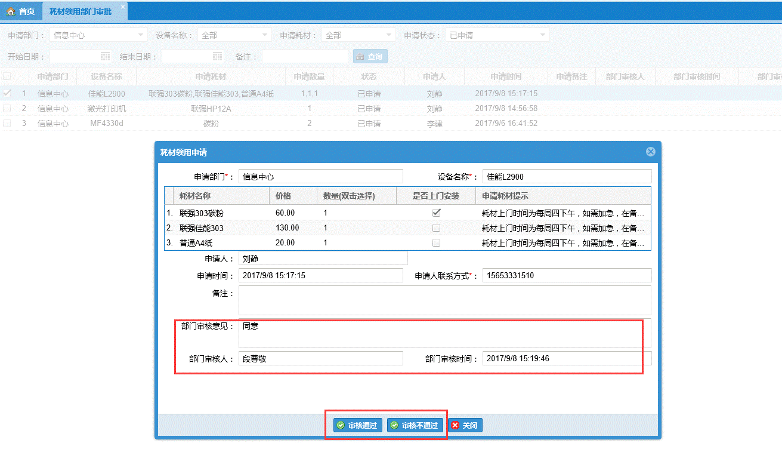Toggle checkbox for row 3 MF4330d
This screenshot has height=449, width=782.
7,124
